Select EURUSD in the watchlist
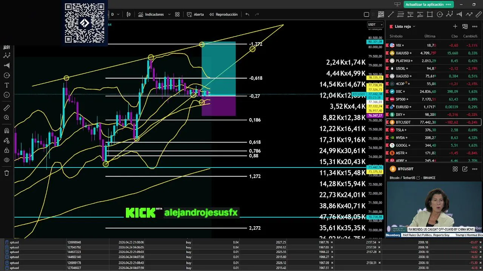The height and width of the screenshot is (271, 483). [433, 107]
